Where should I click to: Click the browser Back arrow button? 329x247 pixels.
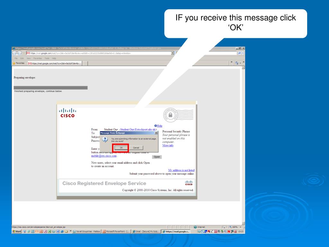[14, 53]
